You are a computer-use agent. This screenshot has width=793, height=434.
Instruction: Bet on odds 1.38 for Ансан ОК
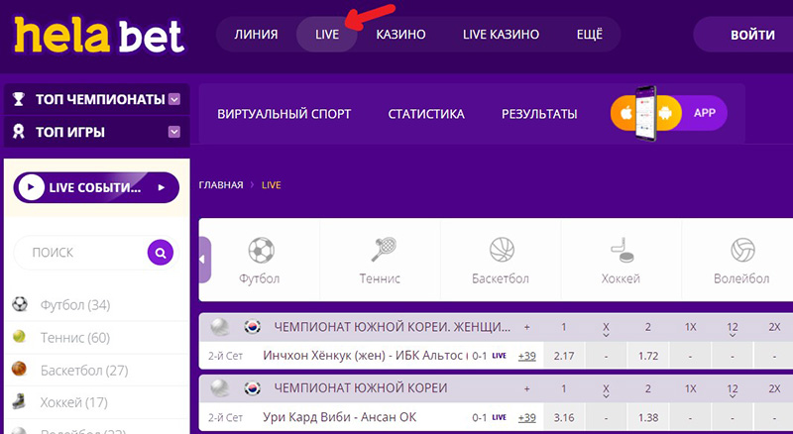tap(648, 418)
